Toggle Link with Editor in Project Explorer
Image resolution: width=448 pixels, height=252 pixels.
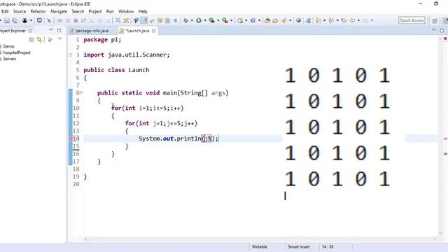click(x=39, y=40)
